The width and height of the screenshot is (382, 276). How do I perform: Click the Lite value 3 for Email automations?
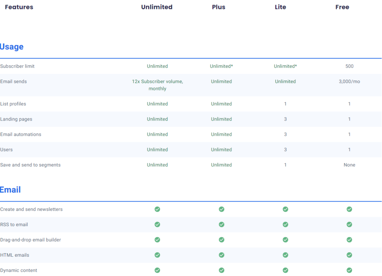(285, 134)
